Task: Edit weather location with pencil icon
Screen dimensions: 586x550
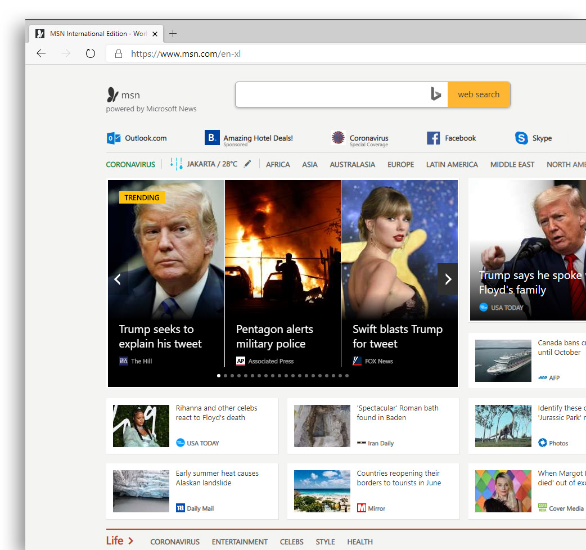Action: coord(247,164)
